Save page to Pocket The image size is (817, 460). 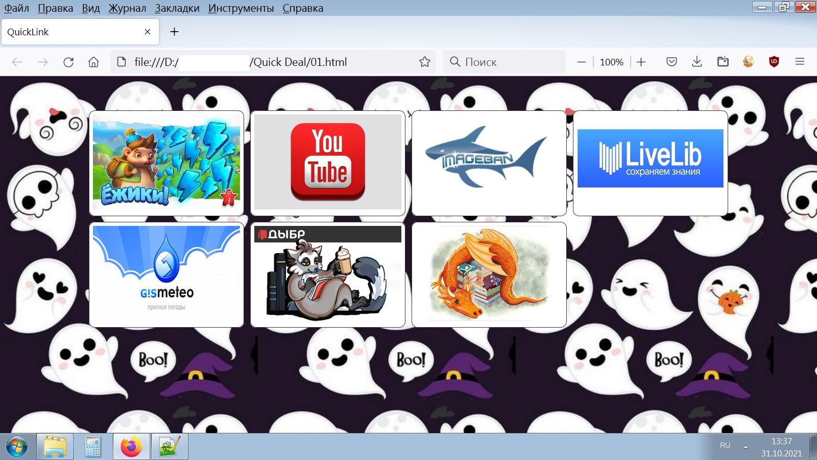(x=671, y=62)
